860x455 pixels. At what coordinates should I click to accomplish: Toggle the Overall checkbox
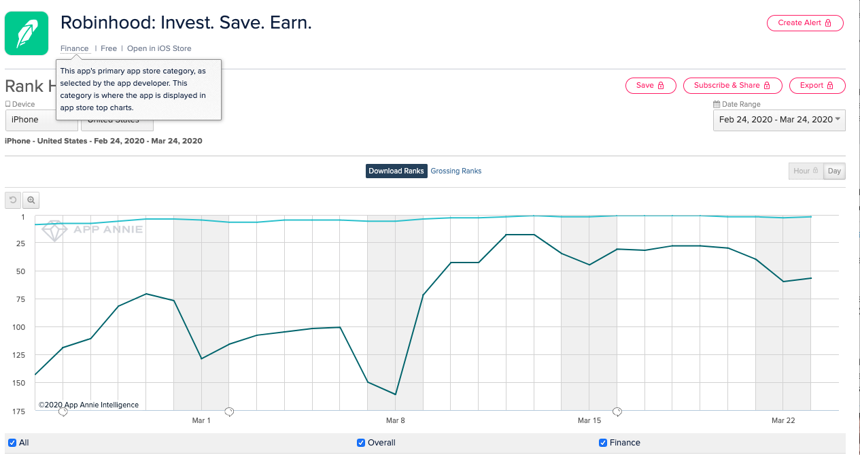[361, 443]
